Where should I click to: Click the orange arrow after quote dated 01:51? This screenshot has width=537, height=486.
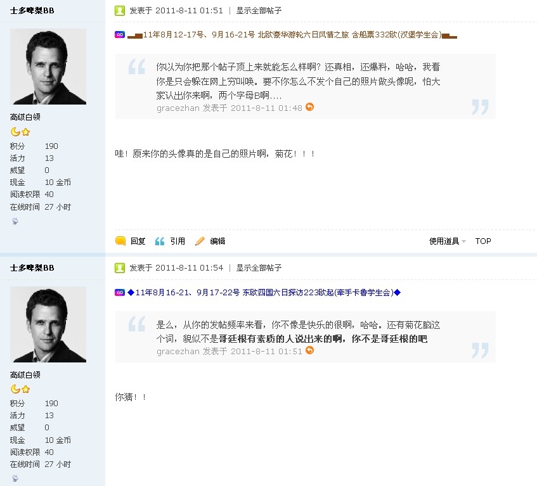click(309, 350)
